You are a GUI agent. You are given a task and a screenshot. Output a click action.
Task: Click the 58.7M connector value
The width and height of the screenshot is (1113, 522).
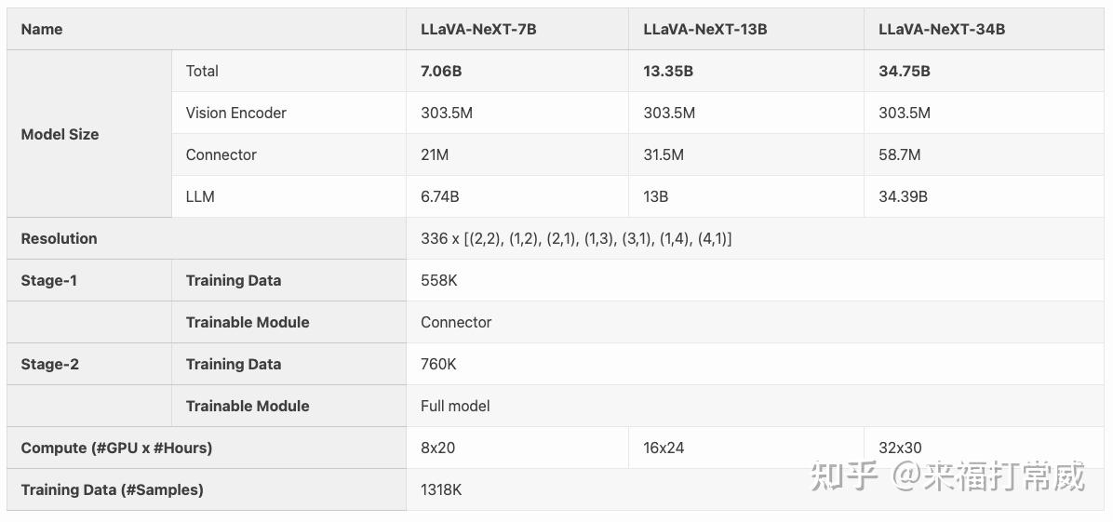[x=899, y=154]
